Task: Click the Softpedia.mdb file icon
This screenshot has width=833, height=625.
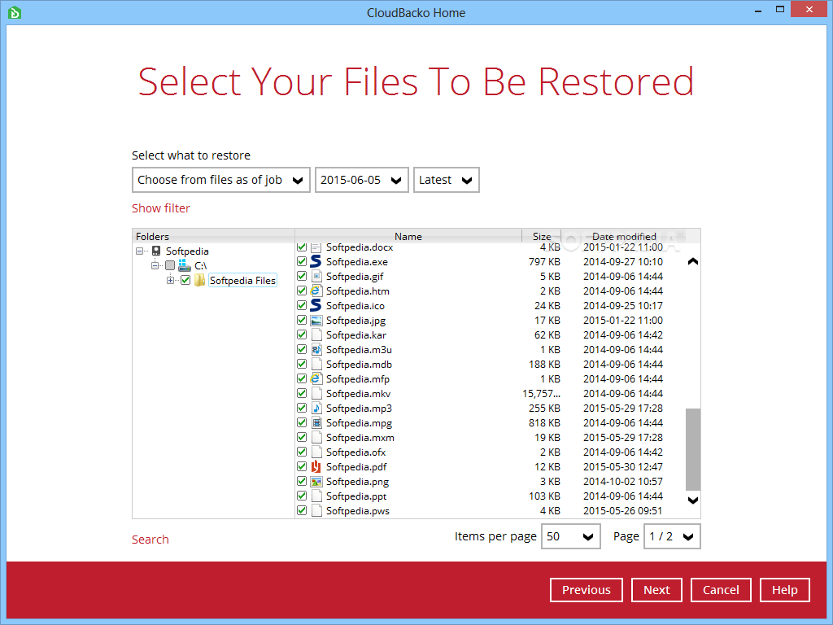Action: 316,364
